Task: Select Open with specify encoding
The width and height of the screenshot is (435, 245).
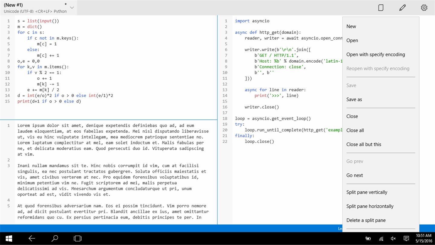Action: pos(375,54)
